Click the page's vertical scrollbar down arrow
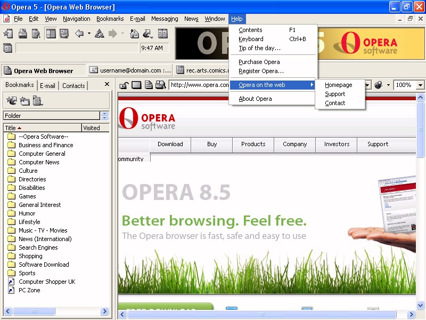 pyautogui.click(x=420, y=305)
